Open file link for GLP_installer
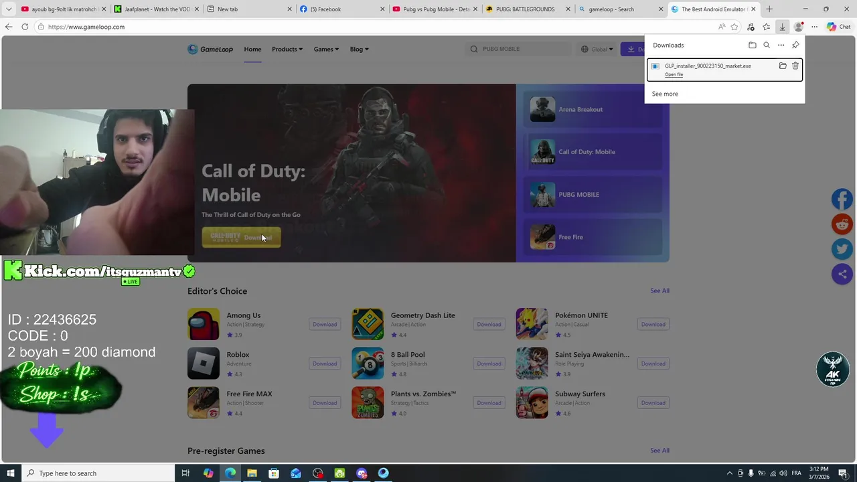The height and width of the screenshot is (482, 857). pos(674,74)
